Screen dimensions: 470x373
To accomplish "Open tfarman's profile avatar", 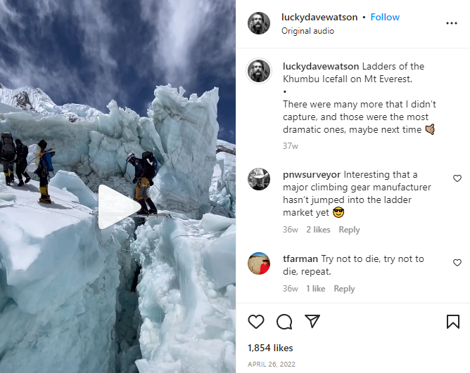I will [x=259, y=263].
